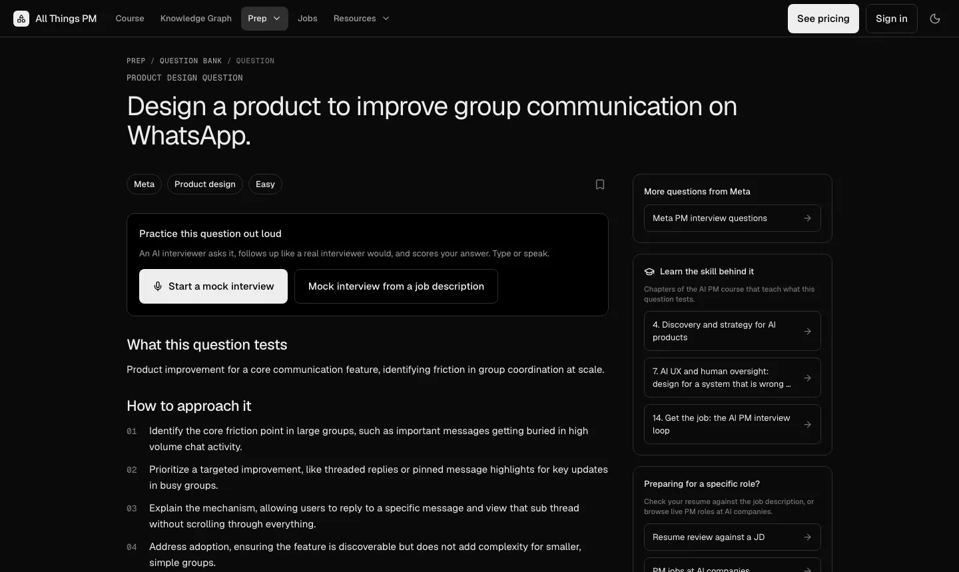Click the 'Practice this question out loud' text
The image size is (959, 572).
[210, 234]
